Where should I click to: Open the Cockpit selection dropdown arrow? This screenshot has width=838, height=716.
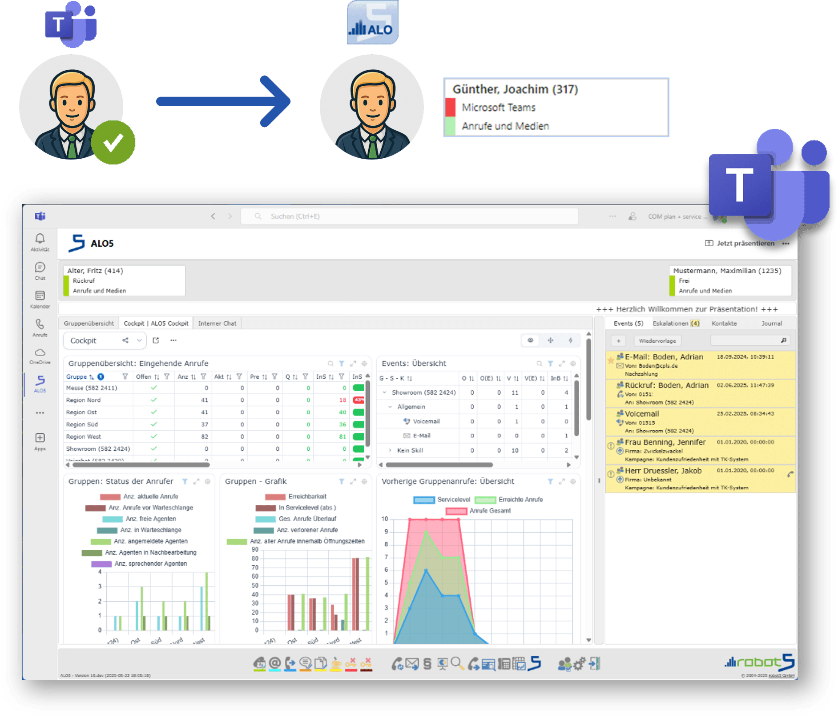pyautogui.click(x=139, y=340)
